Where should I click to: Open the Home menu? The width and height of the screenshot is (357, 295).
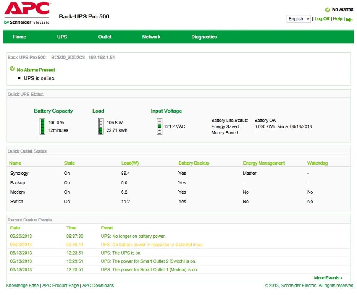click(20, 37)
